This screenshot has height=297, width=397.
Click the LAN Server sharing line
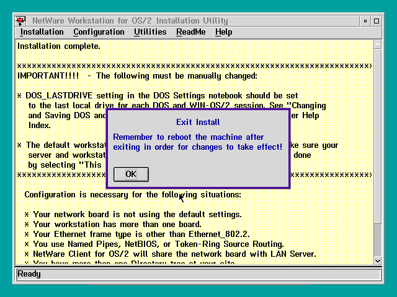click(x=171, y=254)
